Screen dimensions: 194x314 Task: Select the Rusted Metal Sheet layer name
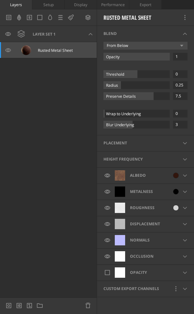click(x=55, y=50)
